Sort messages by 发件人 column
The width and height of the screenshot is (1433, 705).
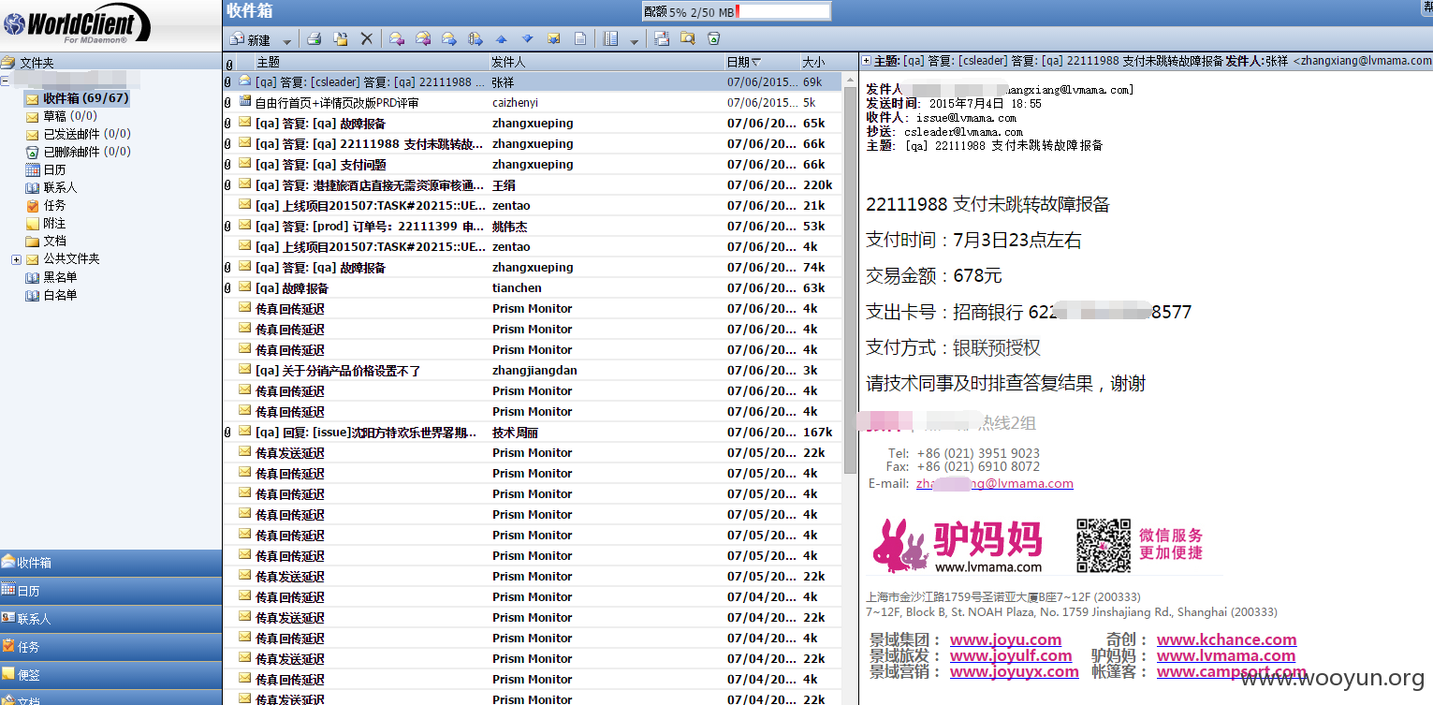607,62
